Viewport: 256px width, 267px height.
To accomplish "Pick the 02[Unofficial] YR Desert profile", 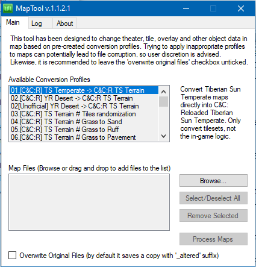I will [84, 106].
